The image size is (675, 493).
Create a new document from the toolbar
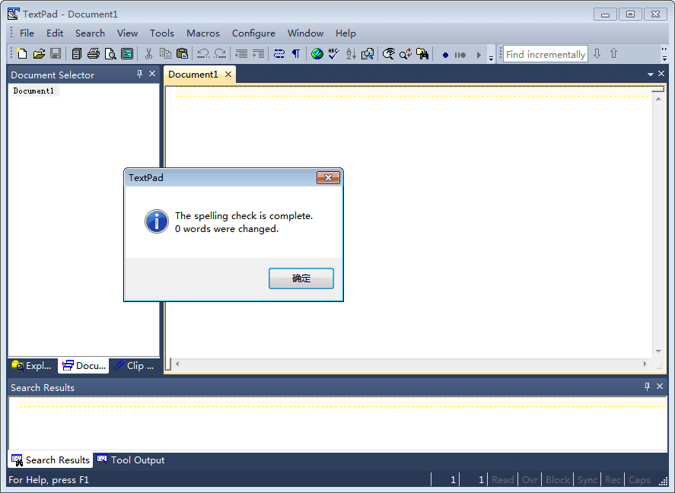[22, 54]
